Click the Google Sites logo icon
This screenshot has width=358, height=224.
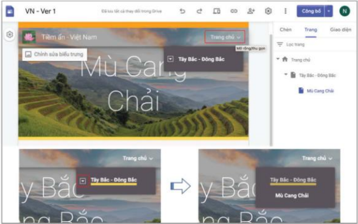click(x=10, y=11)
